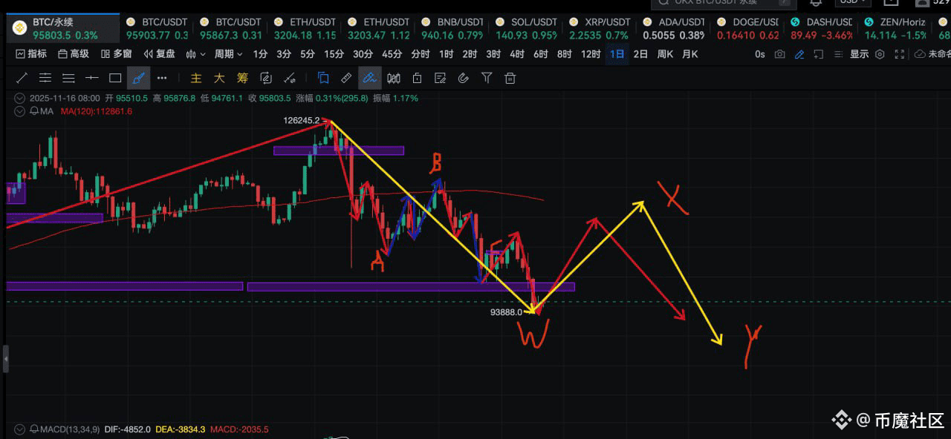This screenshot has width=951, height=439.
Task: Toggle the blue pencil drawing mode icon
Action: click(799, 53)
